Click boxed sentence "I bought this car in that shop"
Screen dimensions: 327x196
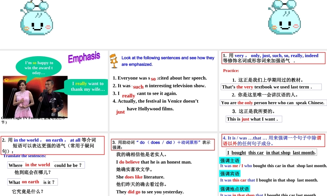271,153
